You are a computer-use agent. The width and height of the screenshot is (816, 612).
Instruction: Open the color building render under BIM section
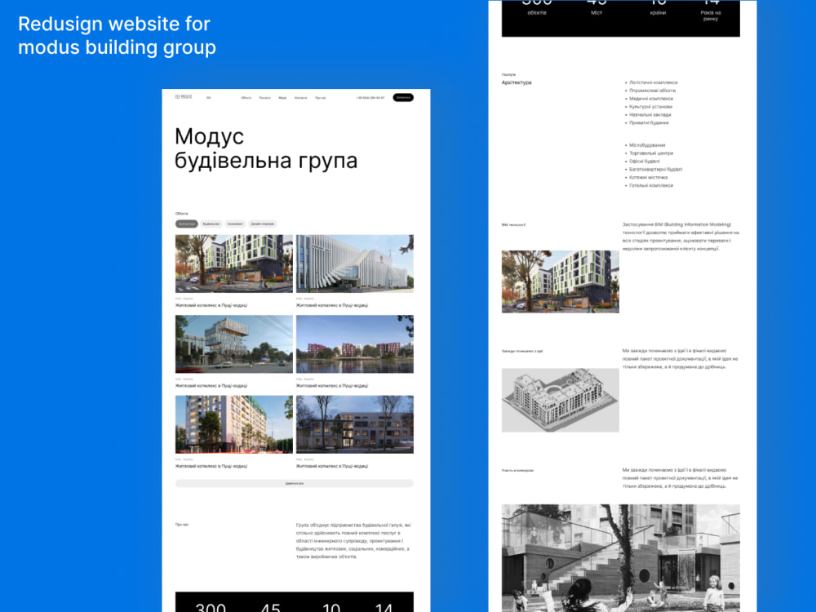pyautogui.click(x=561, y=282)
